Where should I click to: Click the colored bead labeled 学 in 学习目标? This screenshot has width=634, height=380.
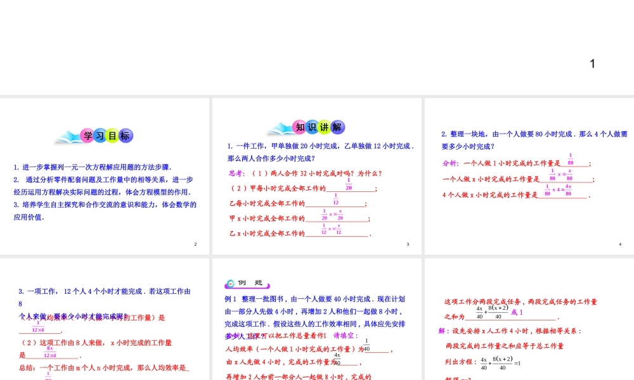pyautogui.click(x=88, y=136)
